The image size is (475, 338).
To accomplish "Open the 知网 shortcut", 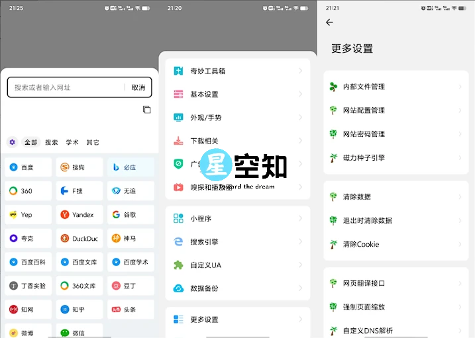I will (28, 310).
